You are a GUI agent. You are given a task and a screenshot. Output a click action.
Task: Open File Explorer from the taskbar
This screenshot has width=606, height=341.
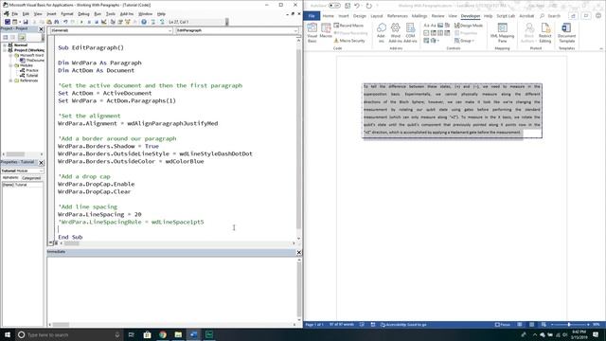pos(178,334)
